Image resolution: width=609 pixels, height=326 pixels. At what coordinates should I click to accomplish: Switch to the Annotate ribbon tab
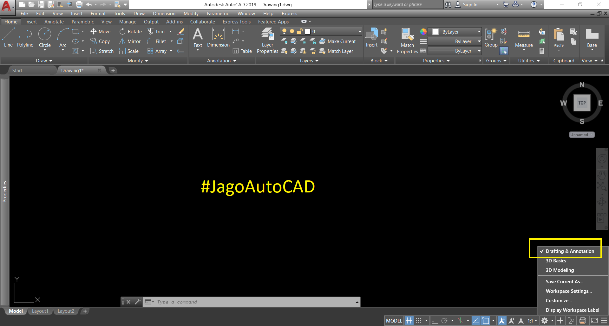click(x=54, y=22)
